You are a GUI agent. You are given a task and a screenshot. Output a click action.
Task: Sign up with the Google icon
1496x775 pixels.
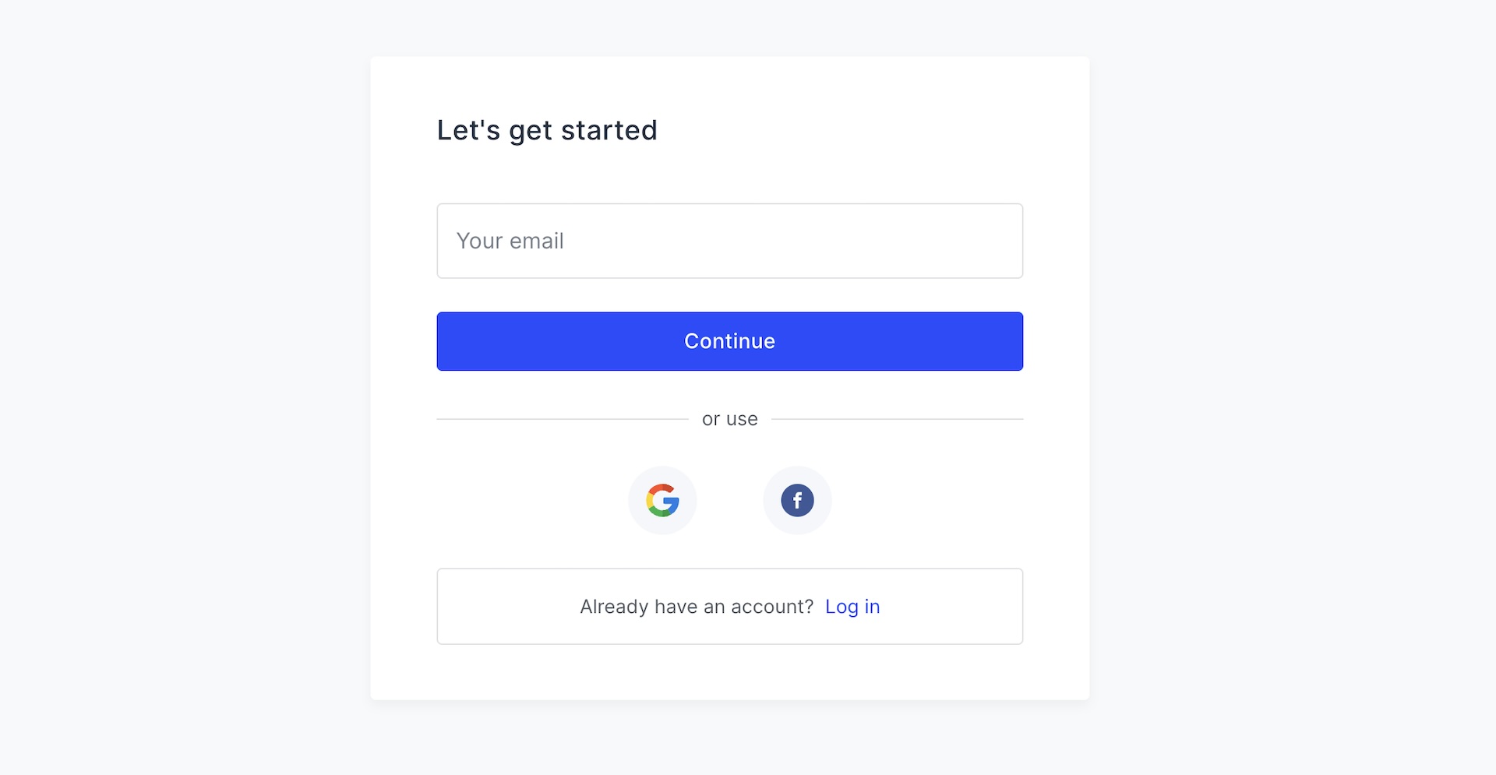click(x=662, y=500)
